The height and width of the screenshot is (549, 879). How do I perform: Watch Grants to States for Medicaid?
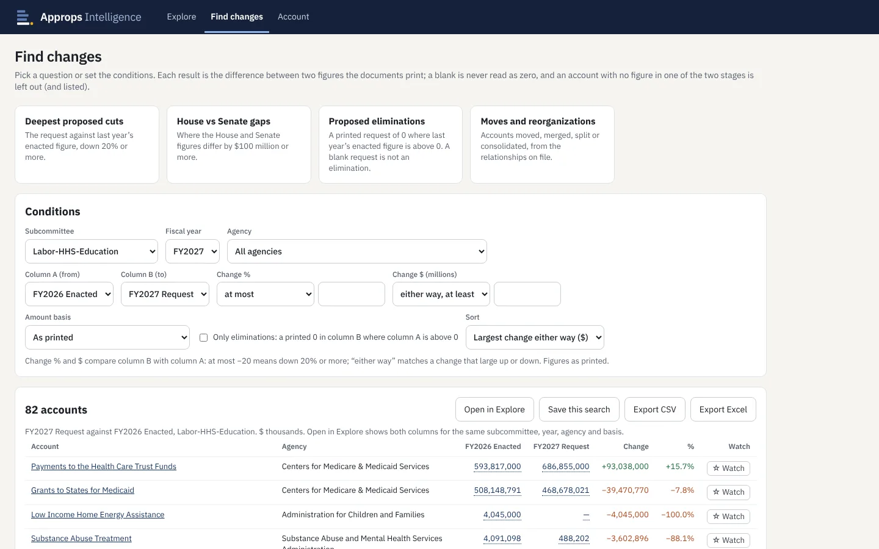(728, 492)
